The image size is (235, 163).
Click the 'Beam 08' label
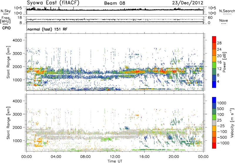pos(115,3)
